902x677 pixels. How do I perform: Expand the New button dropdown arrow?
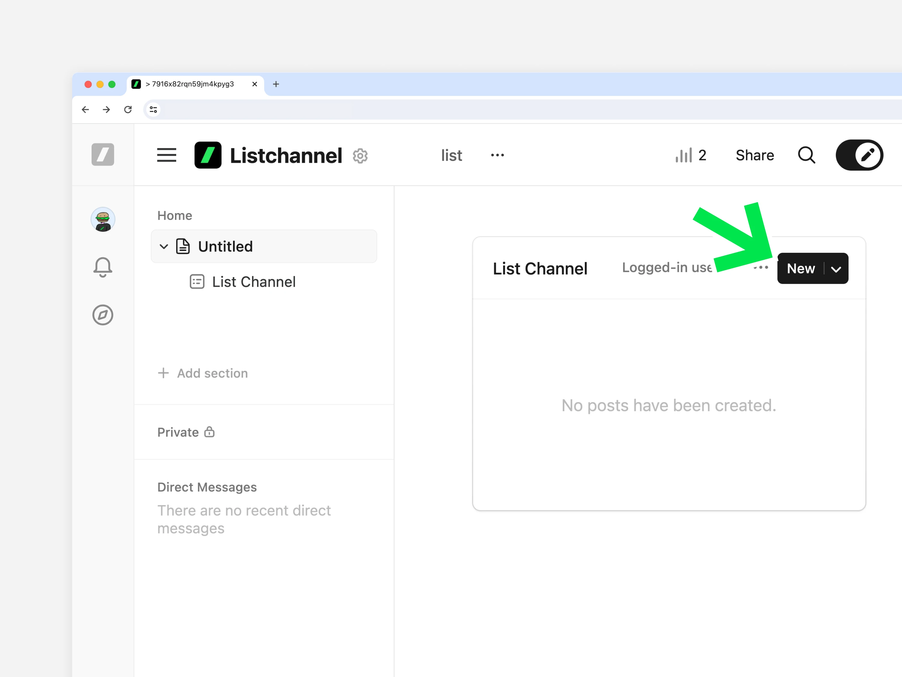(836, 269)
